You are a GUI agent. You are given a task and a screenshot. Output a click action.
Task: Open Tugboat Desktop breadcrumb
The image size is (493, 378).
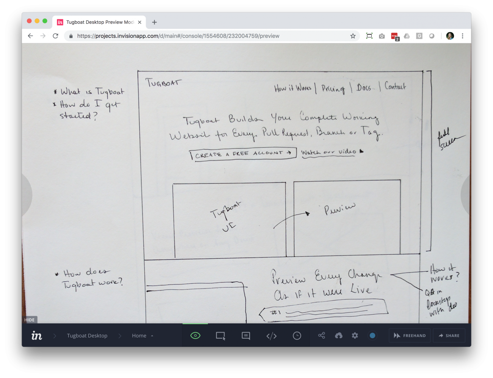coord(87,336)
